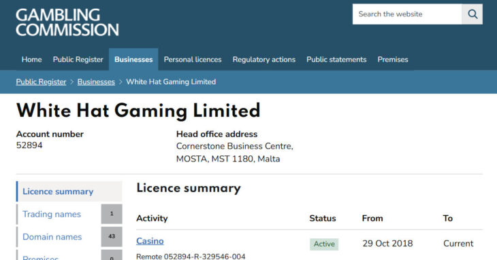
Task: Click the Domain names count badge 43
Action: [112, 237]
